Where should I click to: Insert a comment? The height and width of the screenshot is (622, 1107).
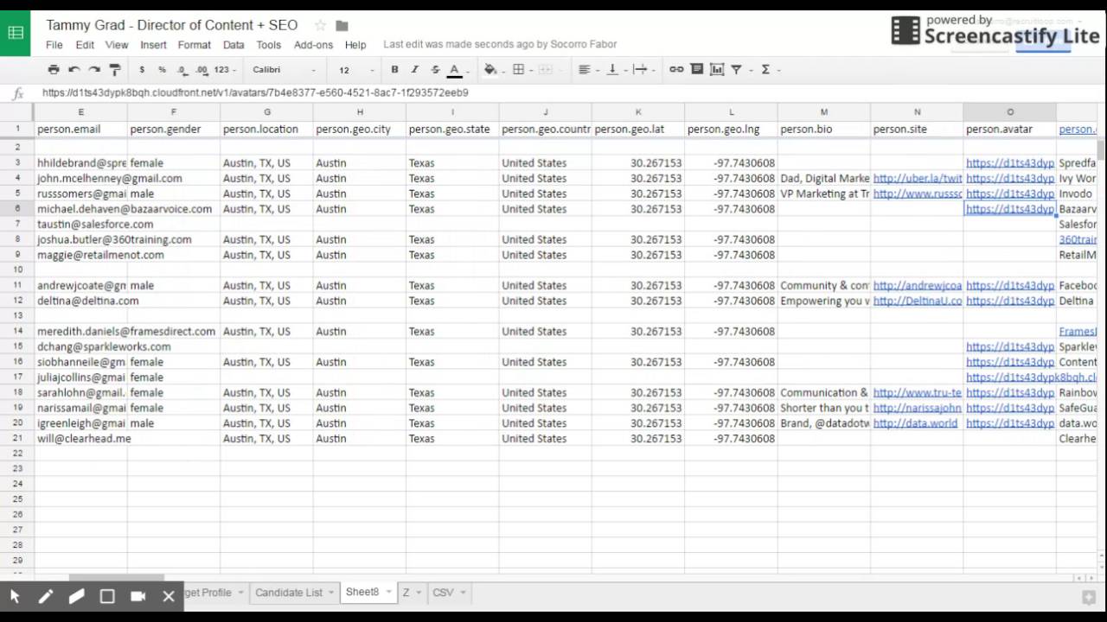697,69
